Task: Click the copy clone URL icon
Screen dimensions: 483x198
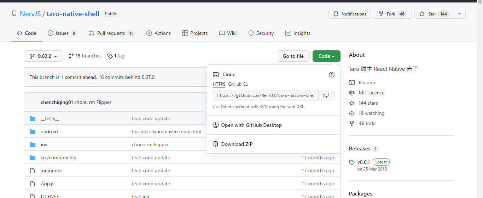Action: (326, 95)
